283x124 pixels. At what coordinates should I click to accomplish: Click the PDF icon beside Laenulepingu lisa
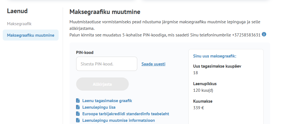point(78,107)
